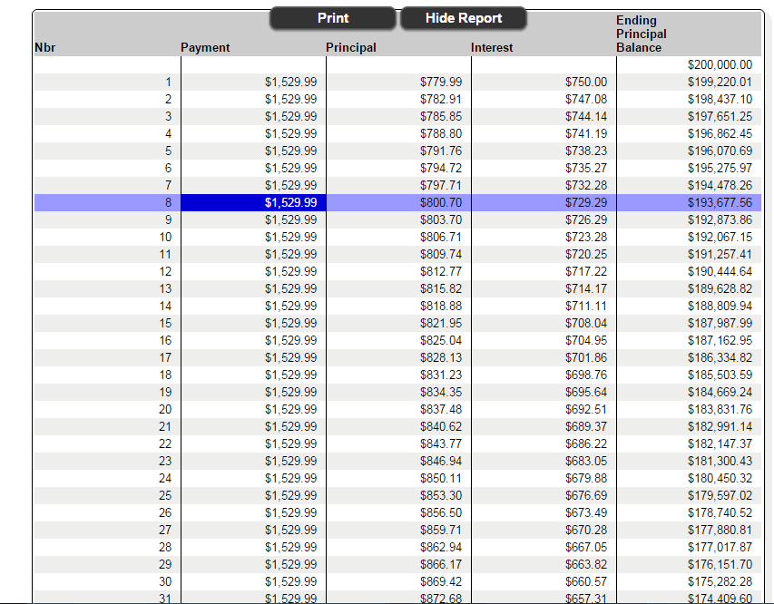Click ending balance $185,503.59
This screenshot has height=604, width=774.
pyautogui.click(x=720, y=375)
